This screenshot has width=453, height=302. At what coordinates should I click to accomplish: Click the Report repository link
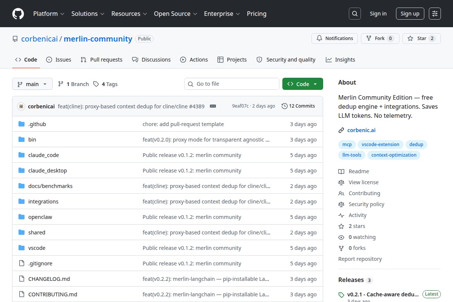(x=360, y=259)
